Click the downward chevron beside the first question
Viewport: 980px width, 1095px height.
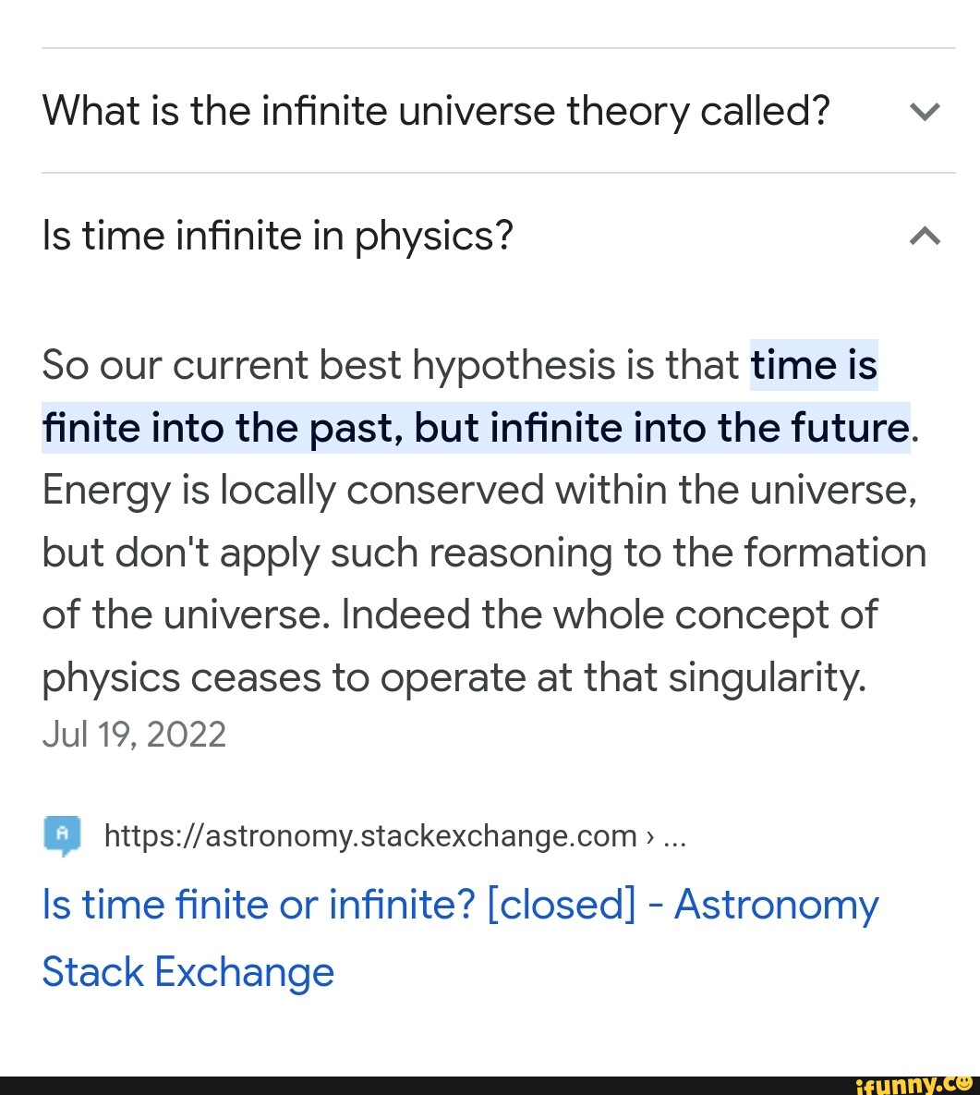pyautogui.click(x=924, y=110)
